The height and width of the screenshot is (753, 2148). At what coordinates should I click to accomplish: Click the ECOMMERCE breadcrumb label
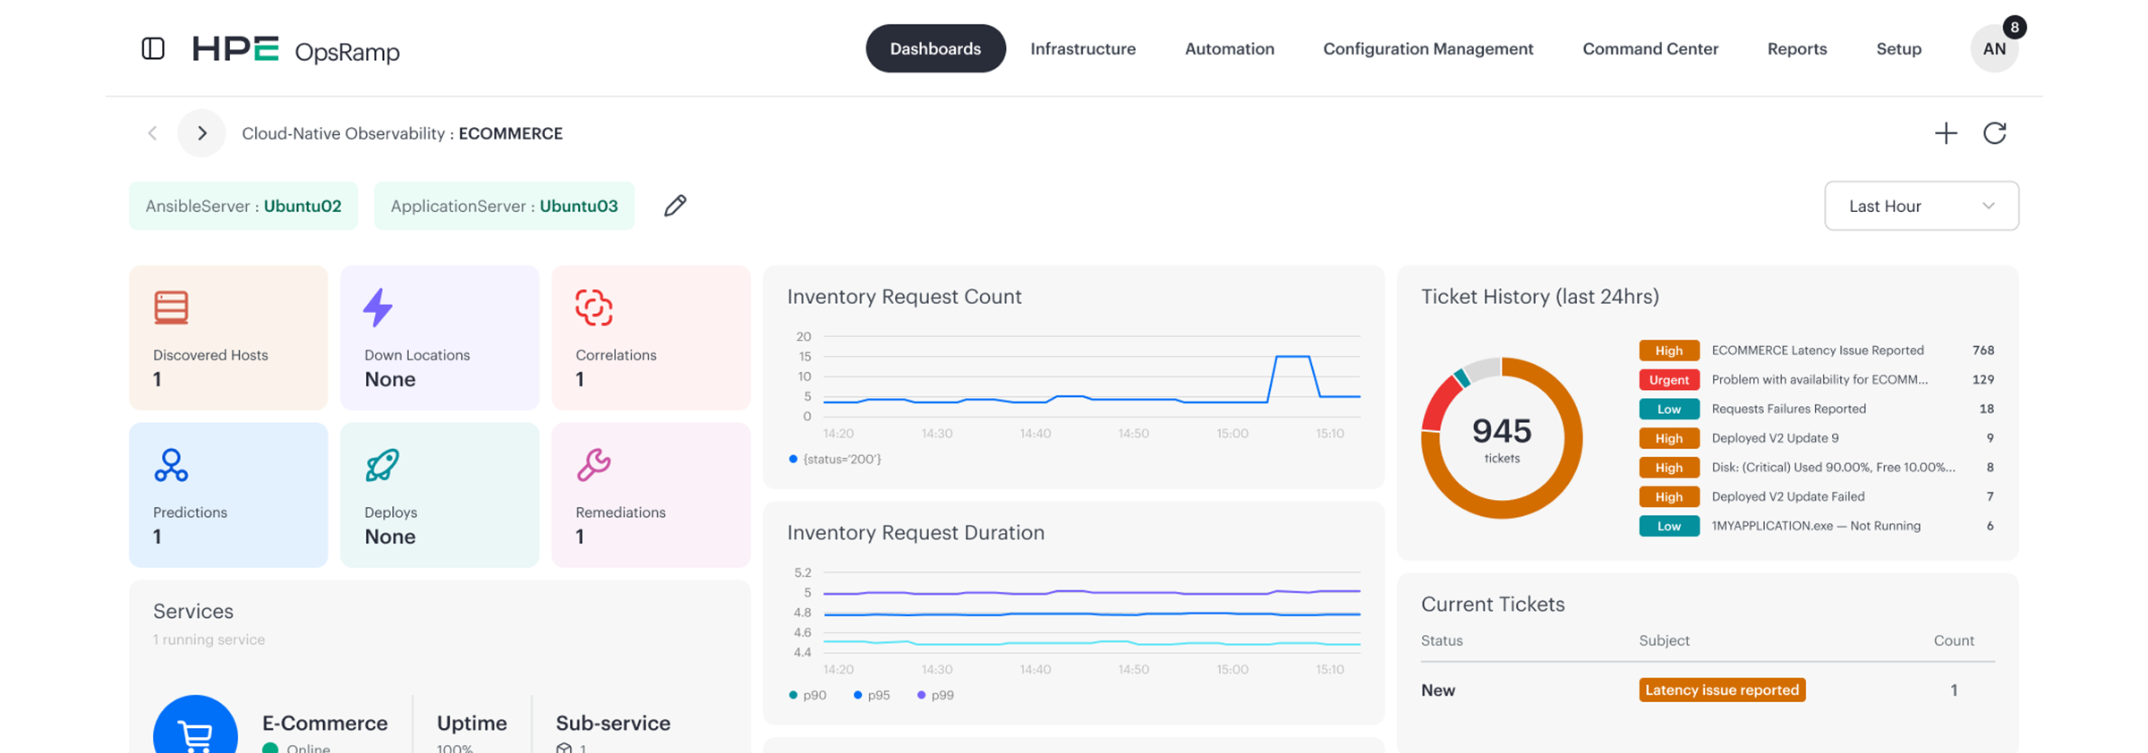pos(511,133)
